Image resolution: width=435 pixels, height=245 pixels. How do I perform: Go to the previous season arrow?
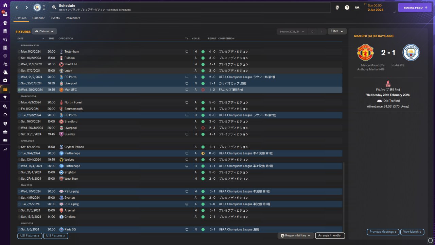click(x=313, y=32)
